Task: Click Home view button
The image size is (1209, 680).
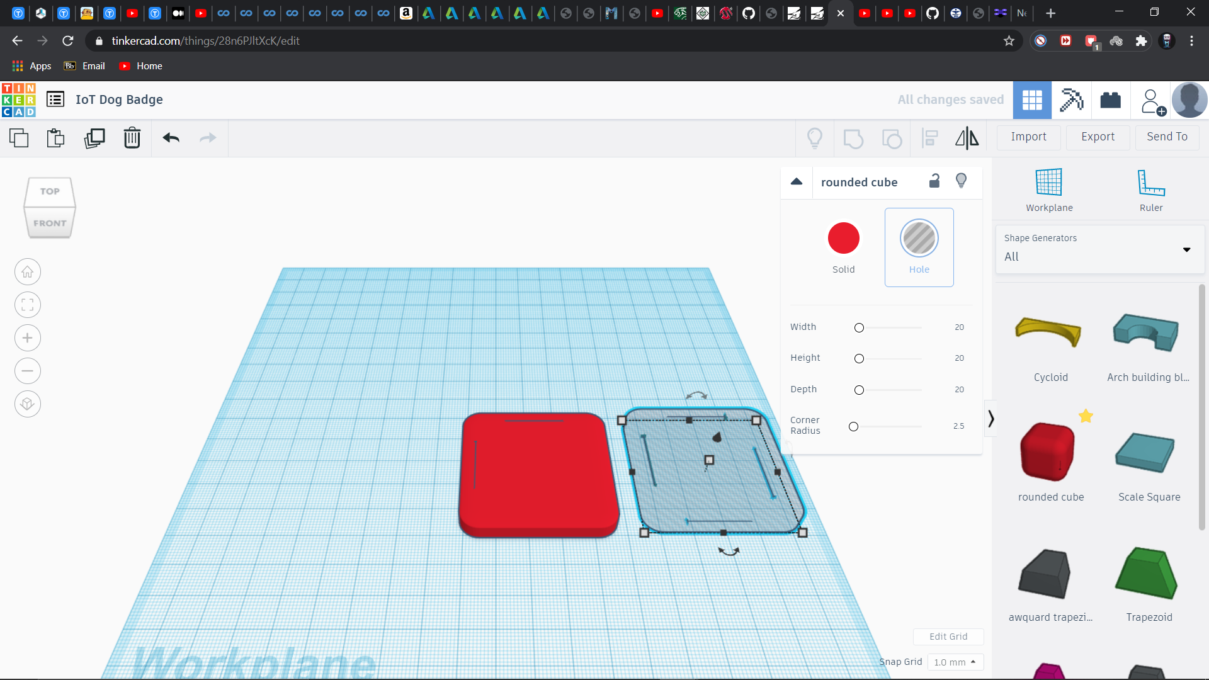Action: pos(28,272)
